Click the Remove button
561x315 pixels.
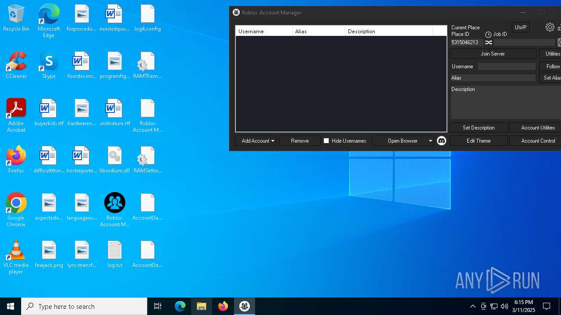click(x=300, y=141)
